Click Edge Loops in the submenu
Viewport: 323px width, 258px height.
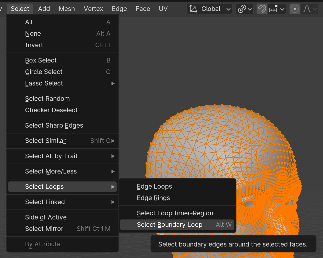[x=154, y=187]
